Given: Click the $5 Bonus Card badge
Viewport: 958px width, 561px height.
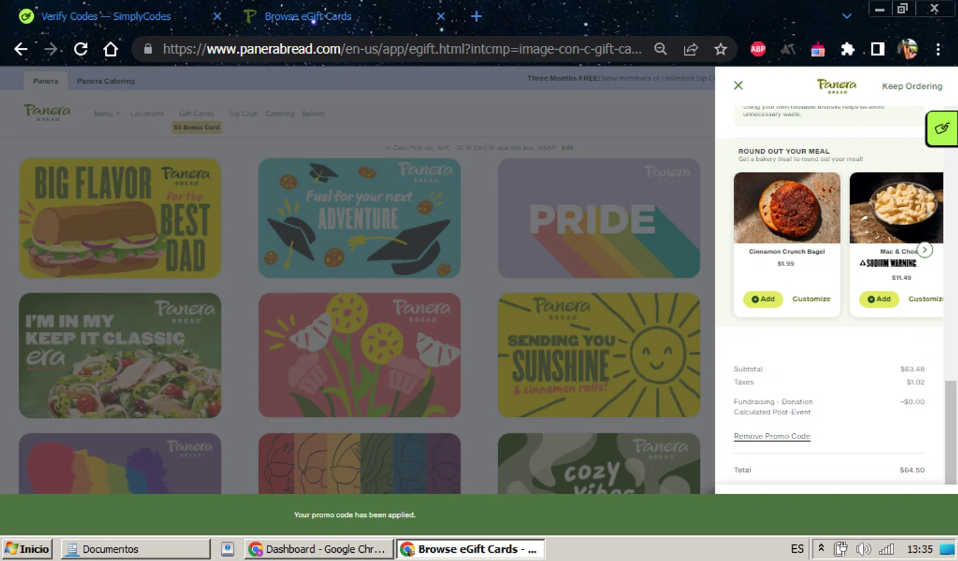Looking at the screenshot, I should pos(196,128).
